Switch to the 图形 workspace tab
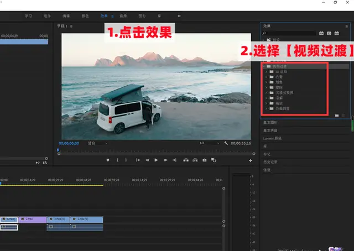Viewport: 354px width, 251px height. click(x=142, y=16)
